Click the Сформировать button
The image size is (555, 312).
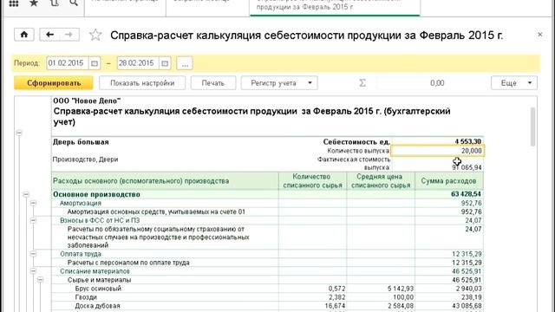tap(54, 83)
